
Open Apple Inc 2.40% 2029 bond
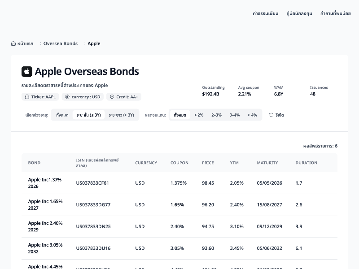click(45, 226)
